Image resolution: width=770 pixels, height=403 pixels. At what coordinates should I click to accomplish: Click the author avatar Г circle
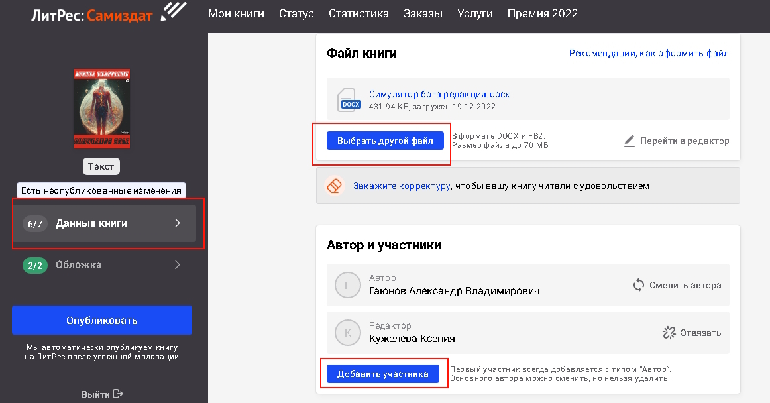click(x=348, y=285)
